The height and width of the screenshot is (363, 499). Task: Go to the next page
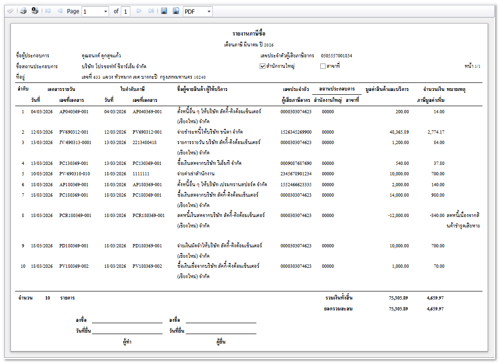(139, 11)
